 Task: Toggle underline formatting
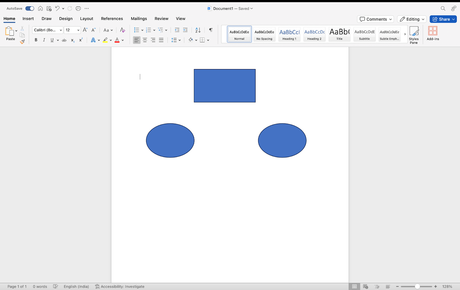(x=52, y=40)
